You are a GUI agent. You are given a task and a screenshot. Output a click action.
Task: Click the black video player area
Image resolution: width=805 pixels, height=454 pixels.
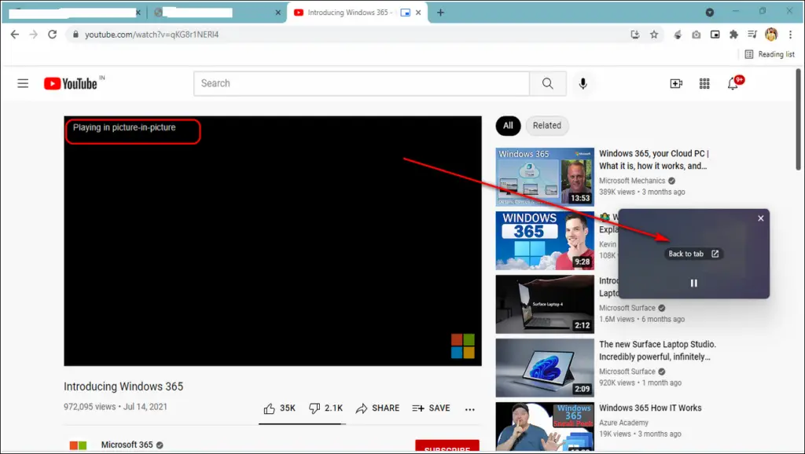[273, 240]
